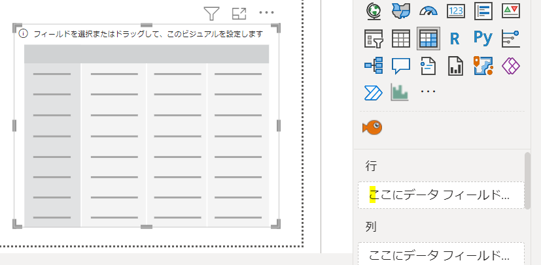Screen dimensions: 541x265
Task: Click the orange fish custom visual
Action: coord(372,127)
